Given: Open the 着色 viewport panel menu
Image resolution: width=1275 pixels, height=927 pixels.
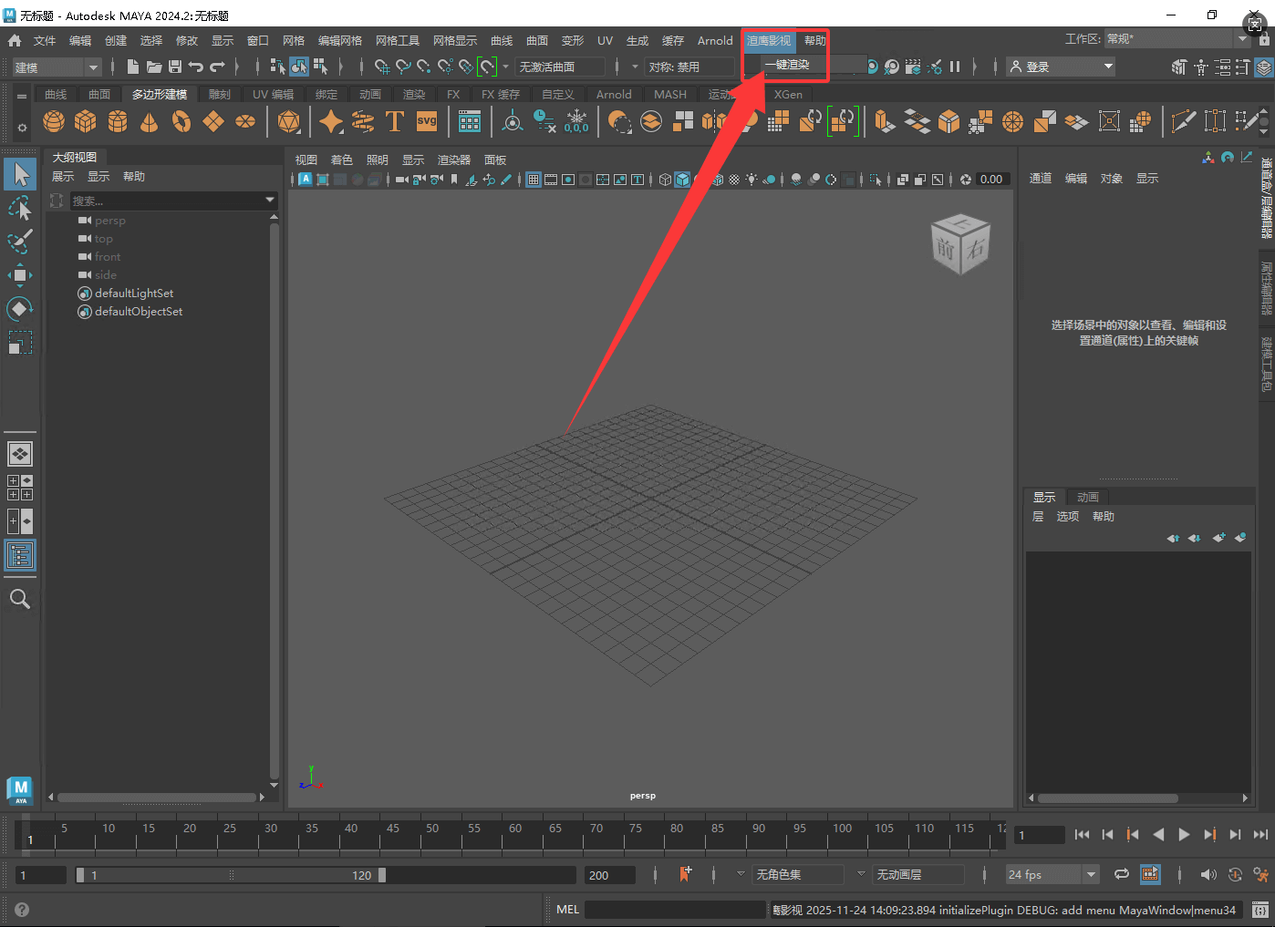Looking at the screenshot, I should pyautogui.click(x=341, y=160).
